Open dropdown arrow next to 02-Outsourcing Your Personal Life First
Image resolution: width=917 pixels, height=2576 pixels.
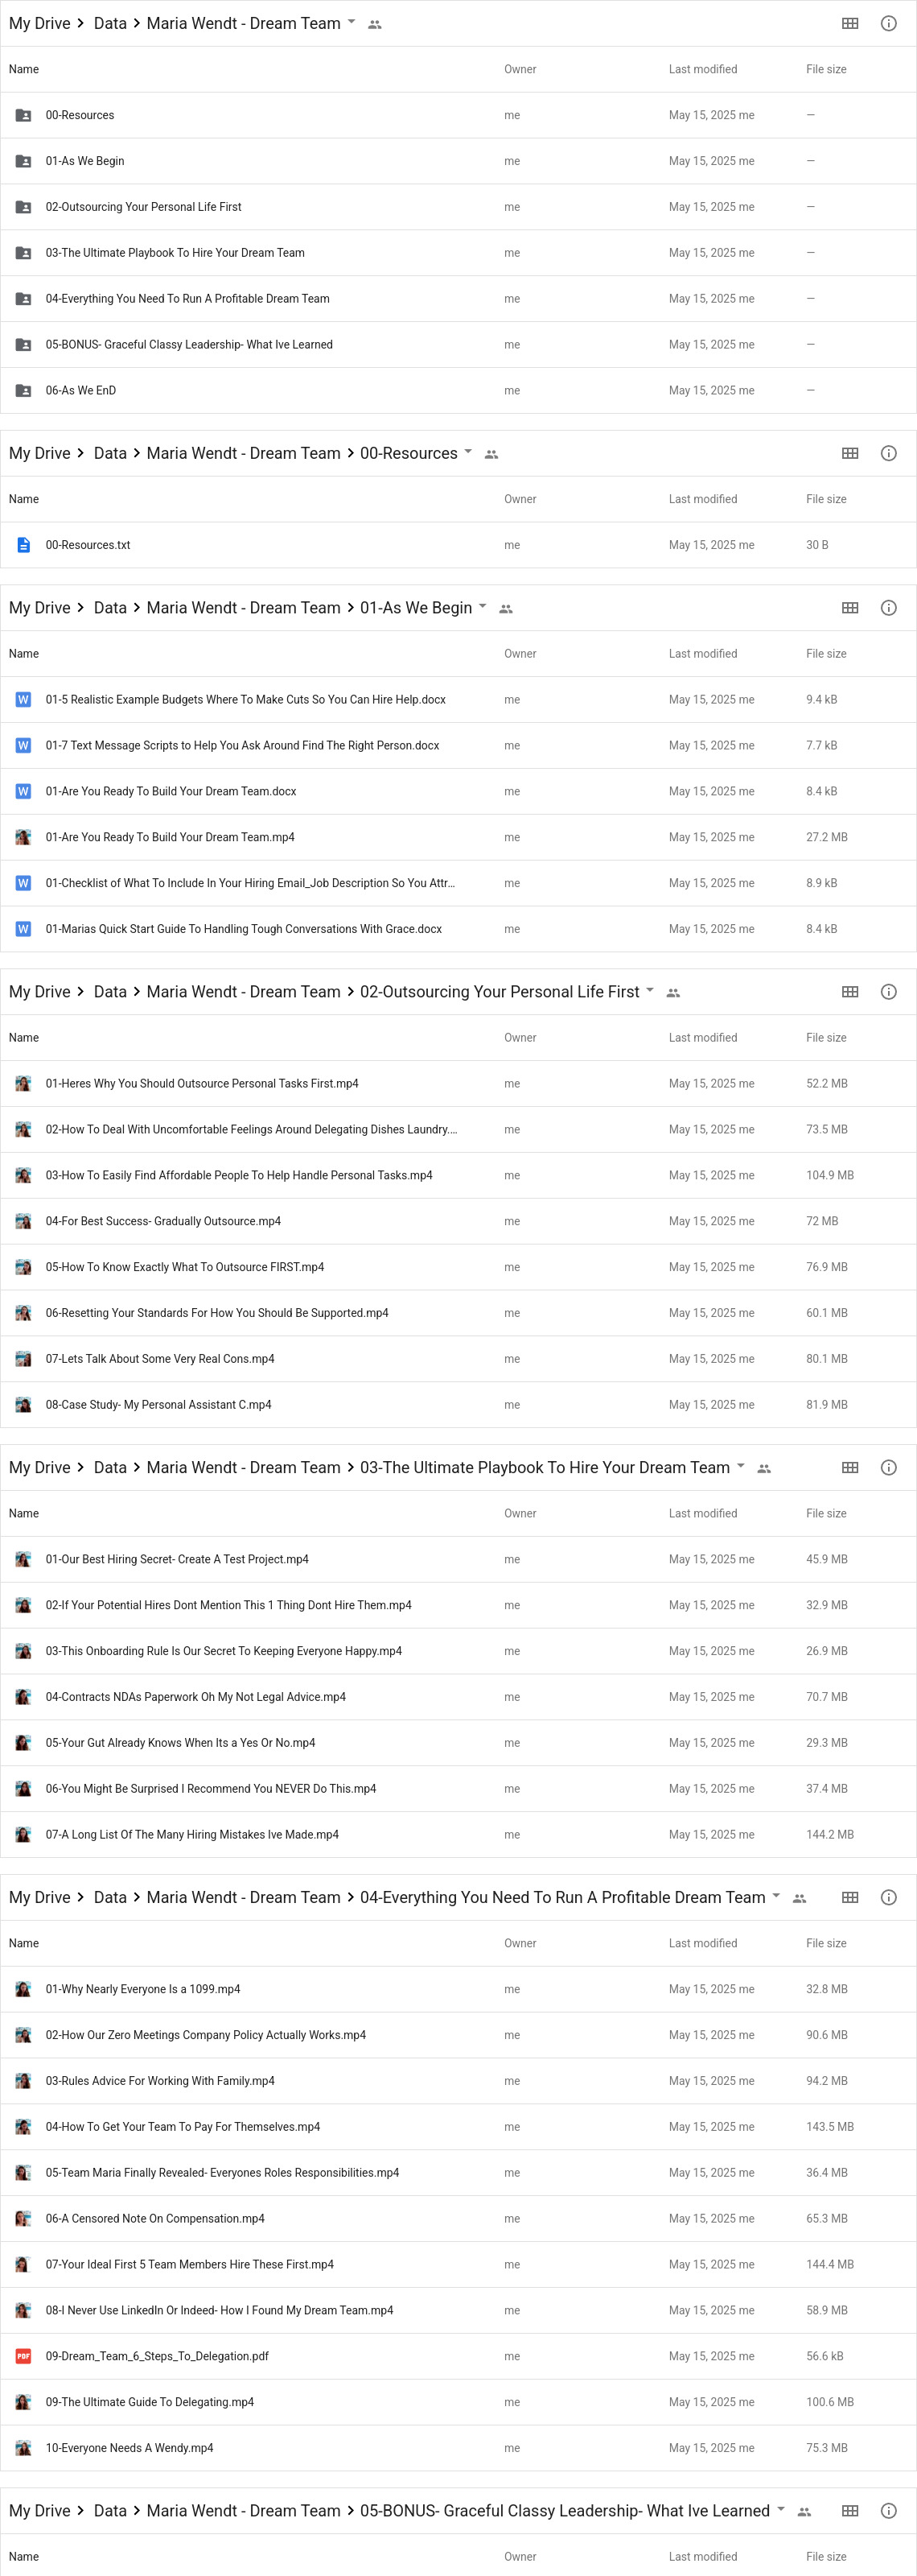650,991
